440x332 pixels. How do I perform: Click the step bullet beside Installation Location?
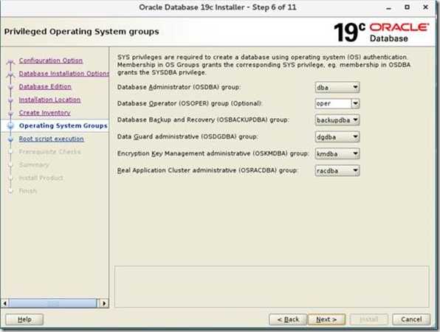(10, 100)
